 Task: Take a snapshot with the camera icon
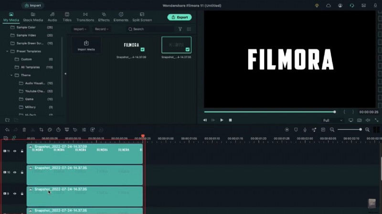pyautogui.click(x=359, y=120)
